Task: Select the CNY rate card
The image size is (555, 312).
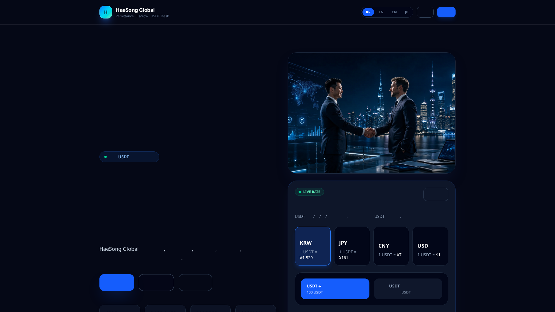Action: pos(391,246)
